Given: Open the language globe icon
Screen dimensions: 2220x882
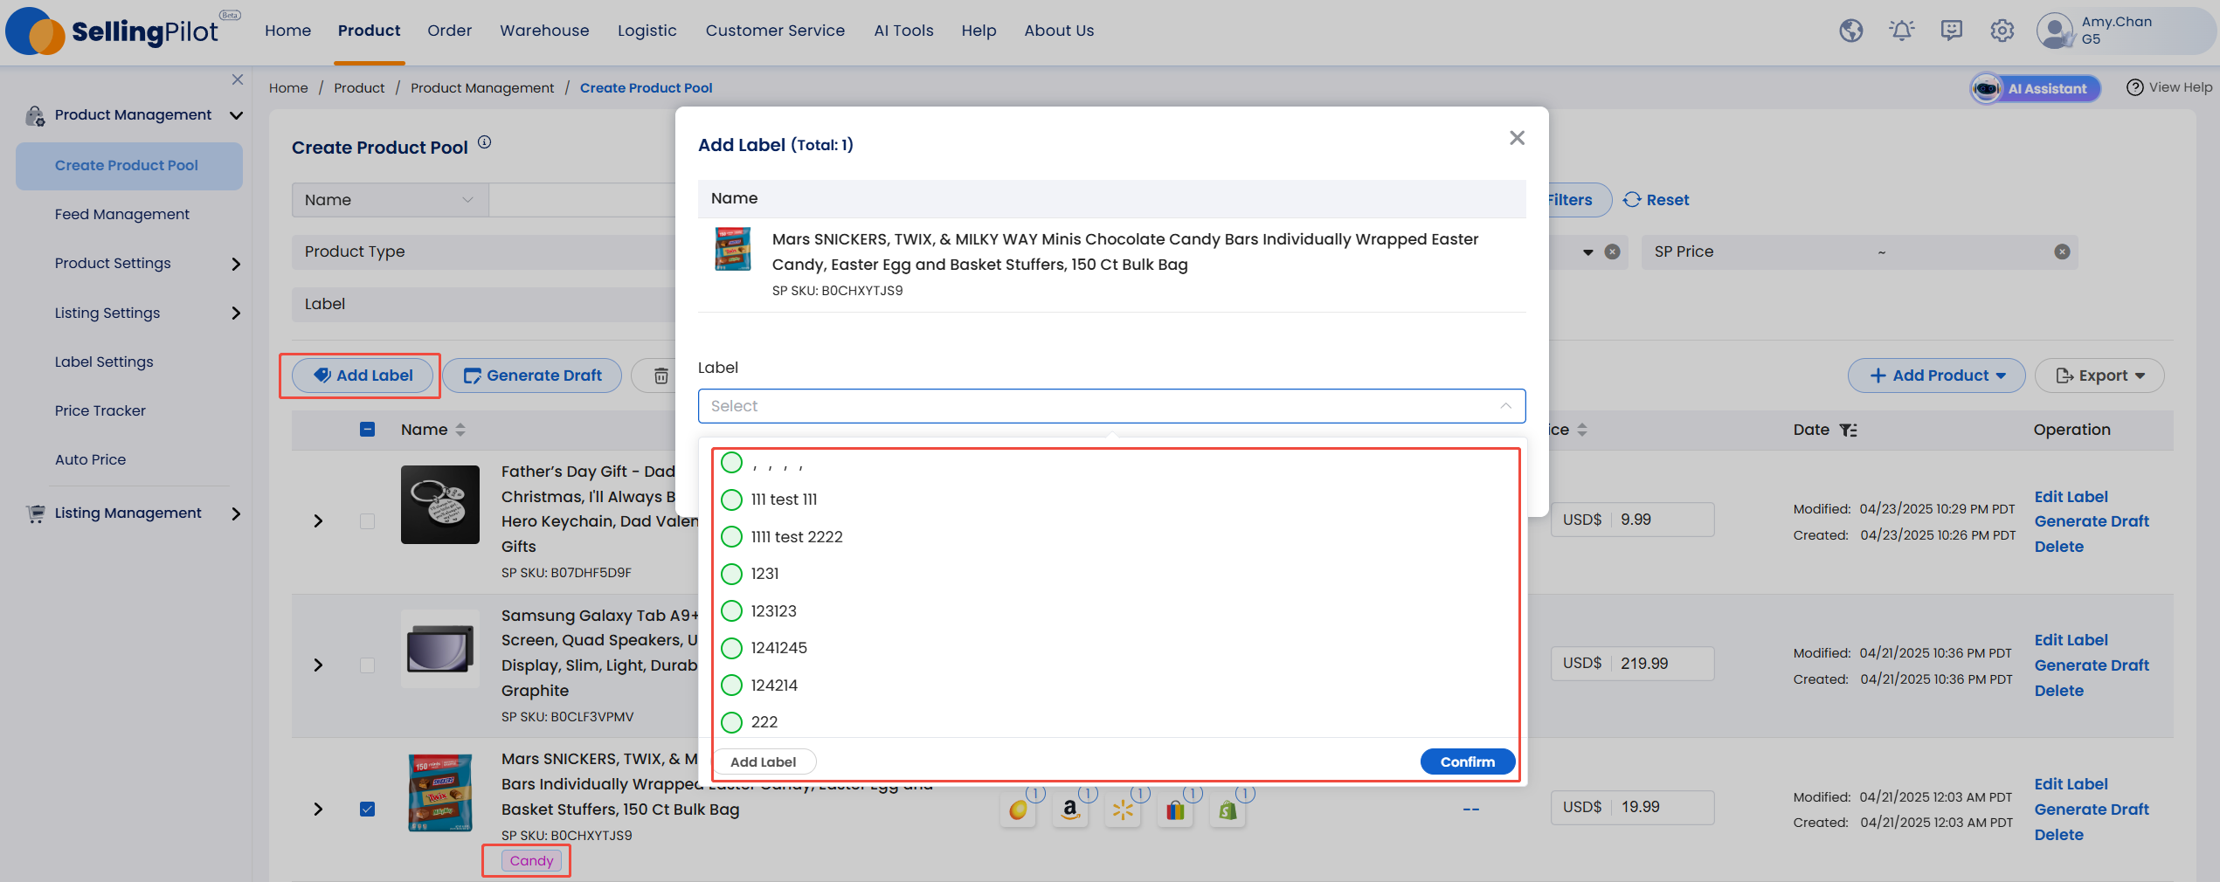Looking at the screenshot, I should pos(1850,31).
